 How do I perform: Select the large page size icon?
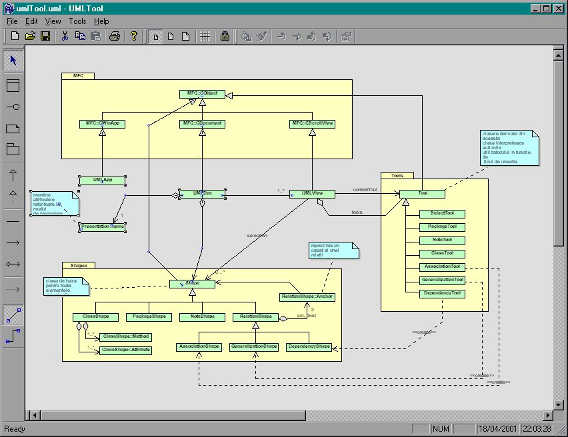[x=185, y=37]
